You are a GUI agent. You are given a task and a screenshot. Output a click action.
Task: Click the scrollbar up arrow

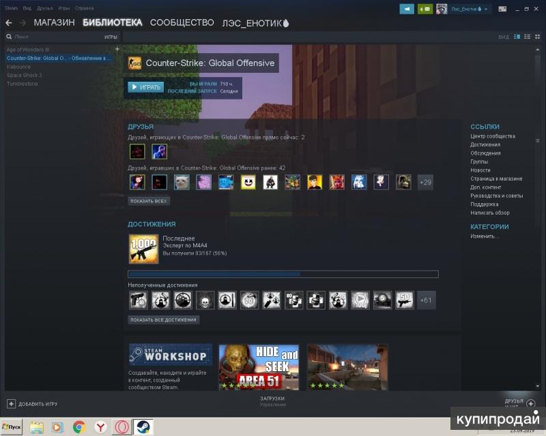(x=538, y=50)
